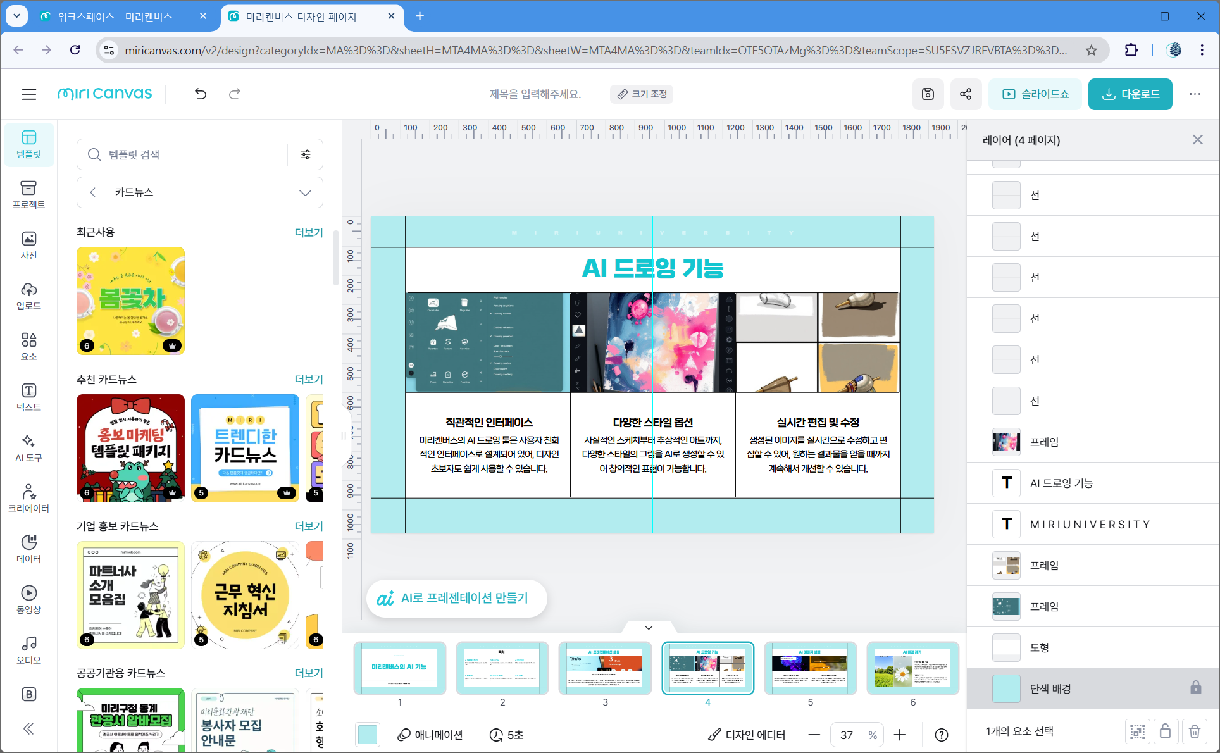The image size is (1220, 753).
Task: Click 더보기 next to 추천 카드뉴스
Action: [x=309, y=379]
